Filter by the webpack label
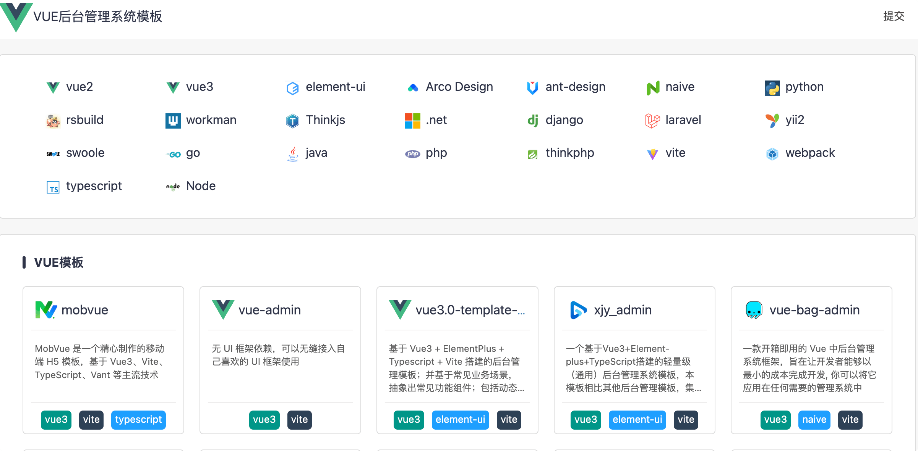 810,153
